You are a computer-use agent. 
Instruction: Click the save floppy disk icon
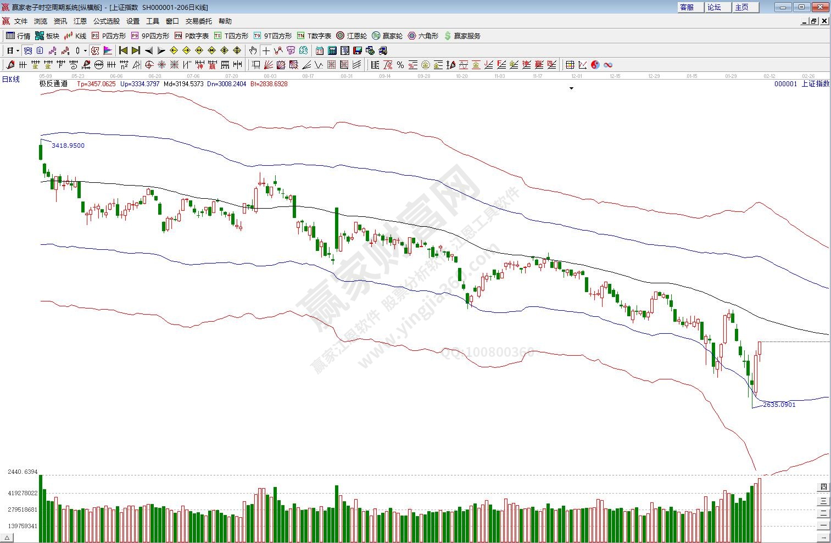[x=358, y=51]
